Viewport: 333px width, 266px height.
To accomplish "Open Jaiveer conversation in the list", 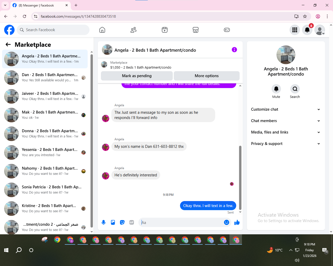I will coord(45,96).
